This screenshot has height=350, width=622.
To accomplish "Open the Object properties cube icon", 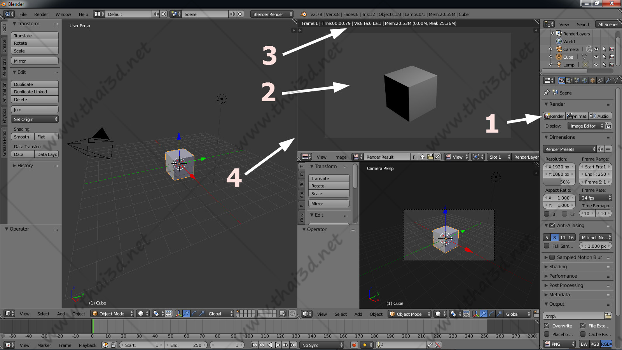I will pyautogui.click(x=592, y=80).
